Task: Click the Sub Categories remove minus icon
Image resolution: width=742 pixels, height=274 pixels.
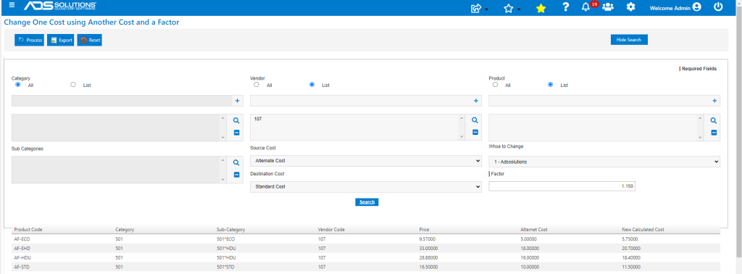Action: point(237,175)
